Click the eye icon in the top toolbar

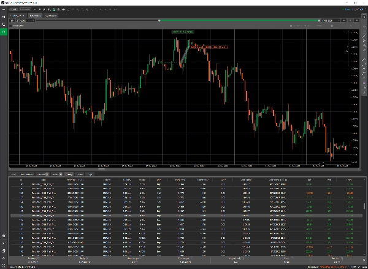[63, 10]
